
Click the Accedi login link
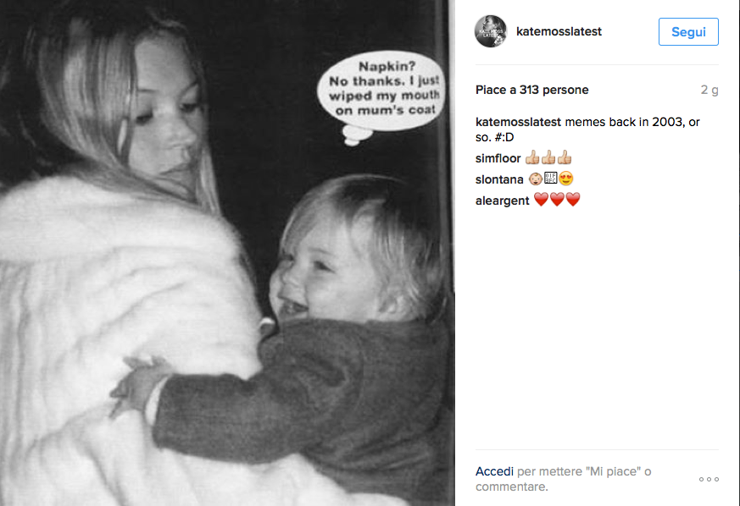click(494, 471)
